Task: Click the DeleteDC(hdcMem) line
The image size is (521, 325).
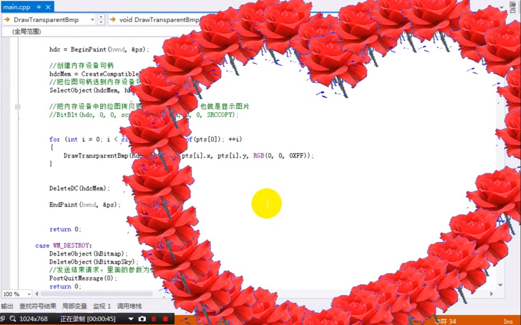Action: pos(79,188)
